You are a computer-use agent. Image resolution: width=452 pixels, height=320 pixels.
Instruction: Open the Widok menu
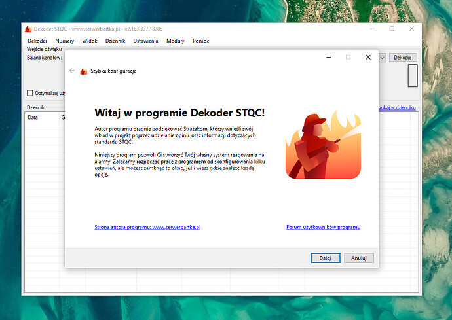click(x=90, y=41)
